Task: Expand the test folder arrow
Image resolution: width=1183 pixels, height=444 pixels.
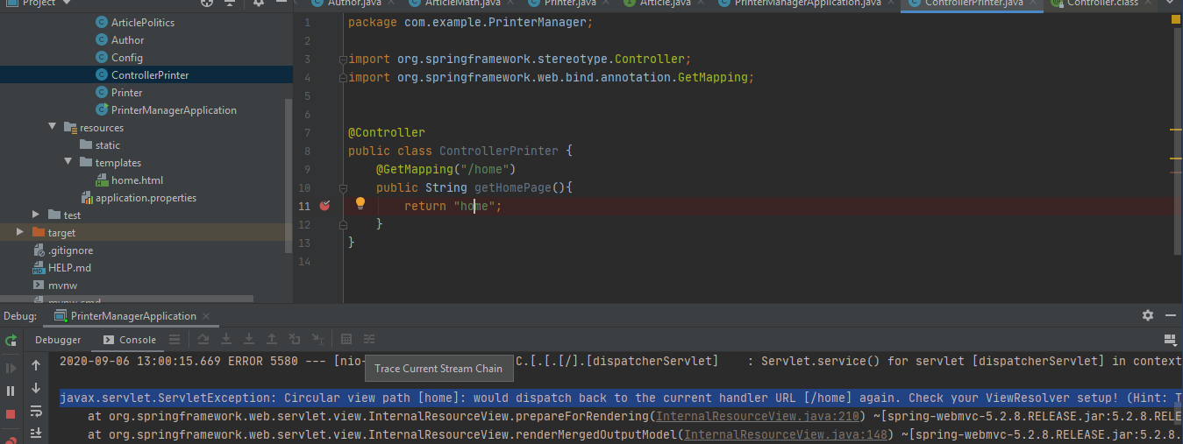Action: (x=36, y=215)
